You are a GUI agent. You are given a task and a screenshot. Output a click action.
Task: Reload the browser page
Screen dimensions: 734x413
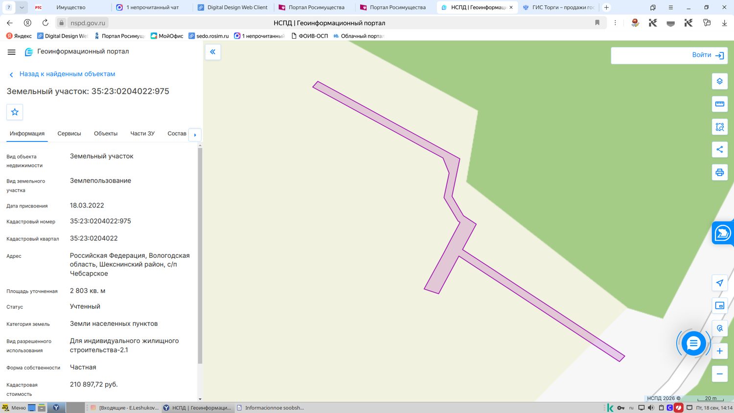click(45, 23)
